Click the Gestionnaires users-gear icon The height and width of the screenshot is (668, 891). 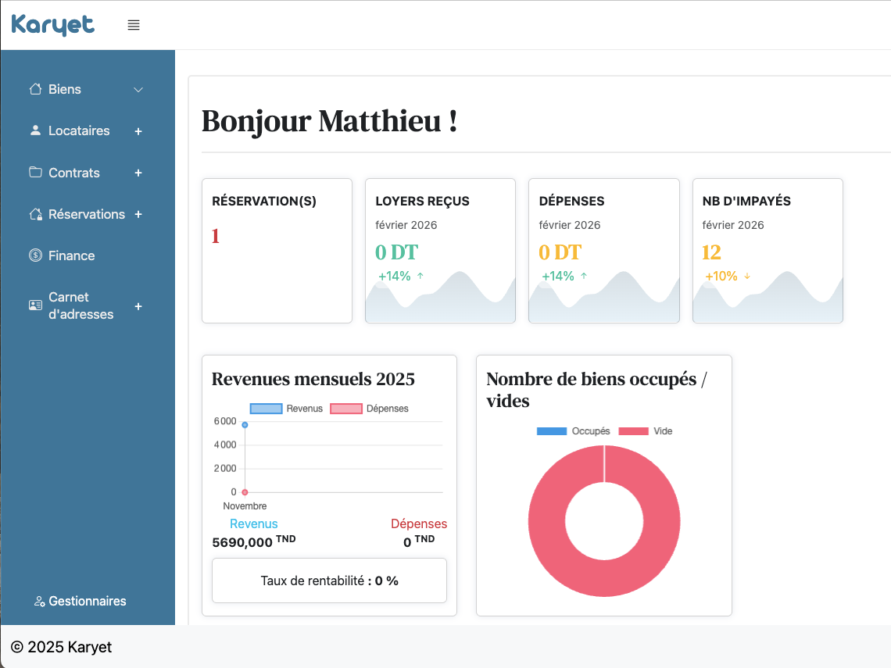point(39,602)
